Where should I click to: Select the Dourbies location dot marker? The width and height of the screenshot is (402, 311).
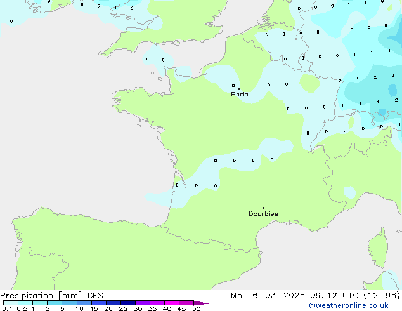pos(263,208)
